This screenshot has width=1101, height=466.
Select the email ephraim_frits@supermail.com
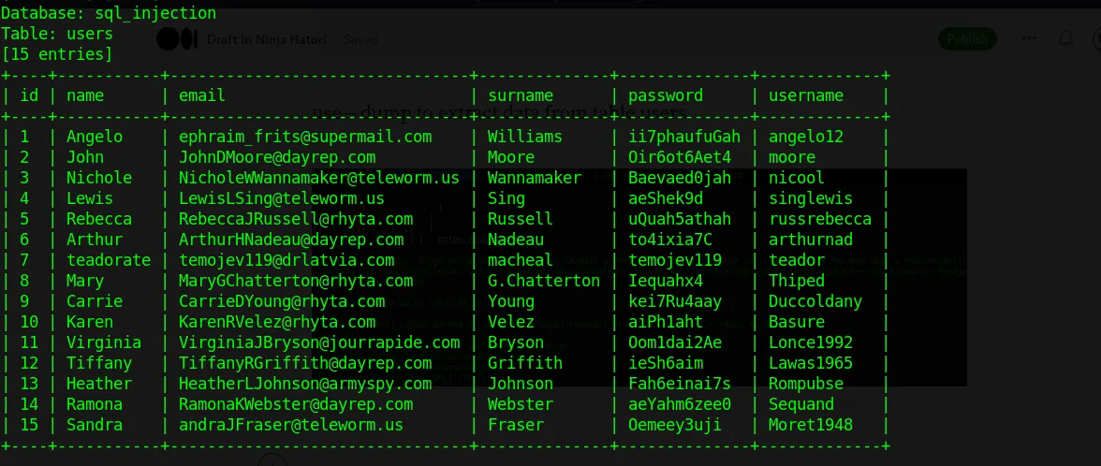[305, 137]
